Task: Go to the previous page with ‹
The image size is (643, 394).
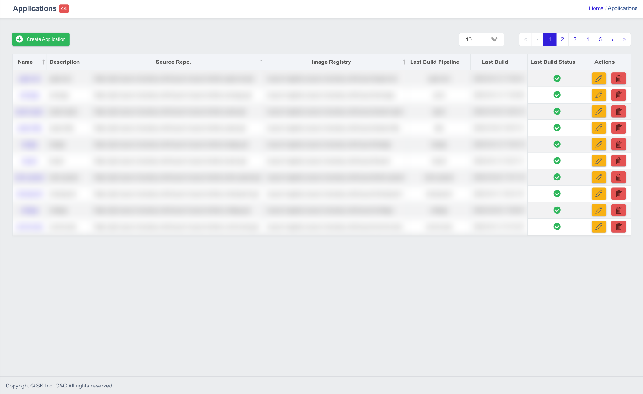Action: 538,39
